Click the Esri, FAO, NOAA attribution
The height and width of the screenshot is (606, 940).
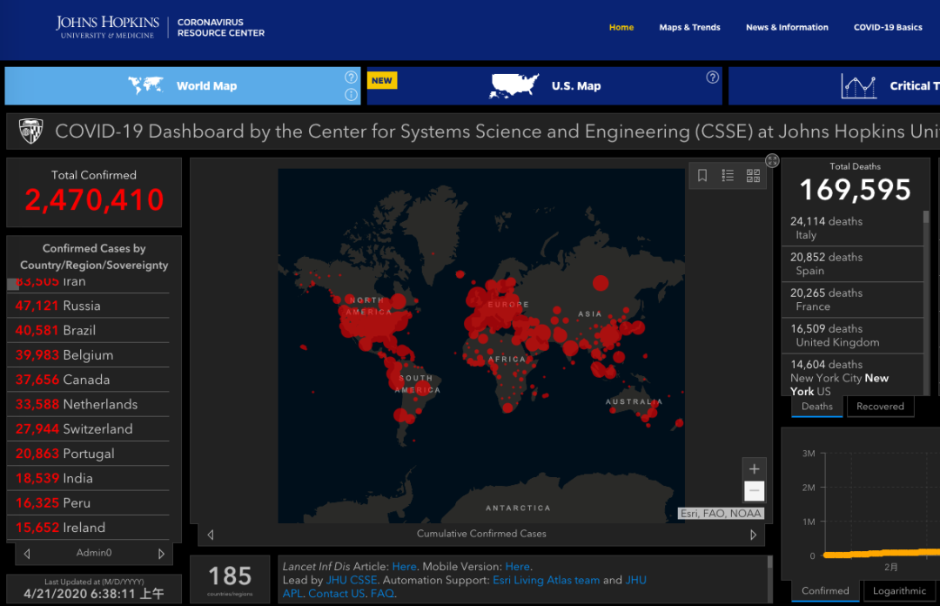coord(720,513)
